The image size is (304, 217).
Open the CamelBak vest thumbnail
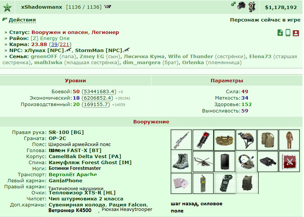(268, 140)
